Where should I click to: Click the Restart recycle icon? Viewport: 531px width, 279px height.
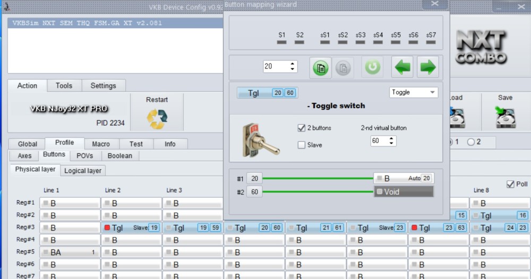[x=157, y=119]
